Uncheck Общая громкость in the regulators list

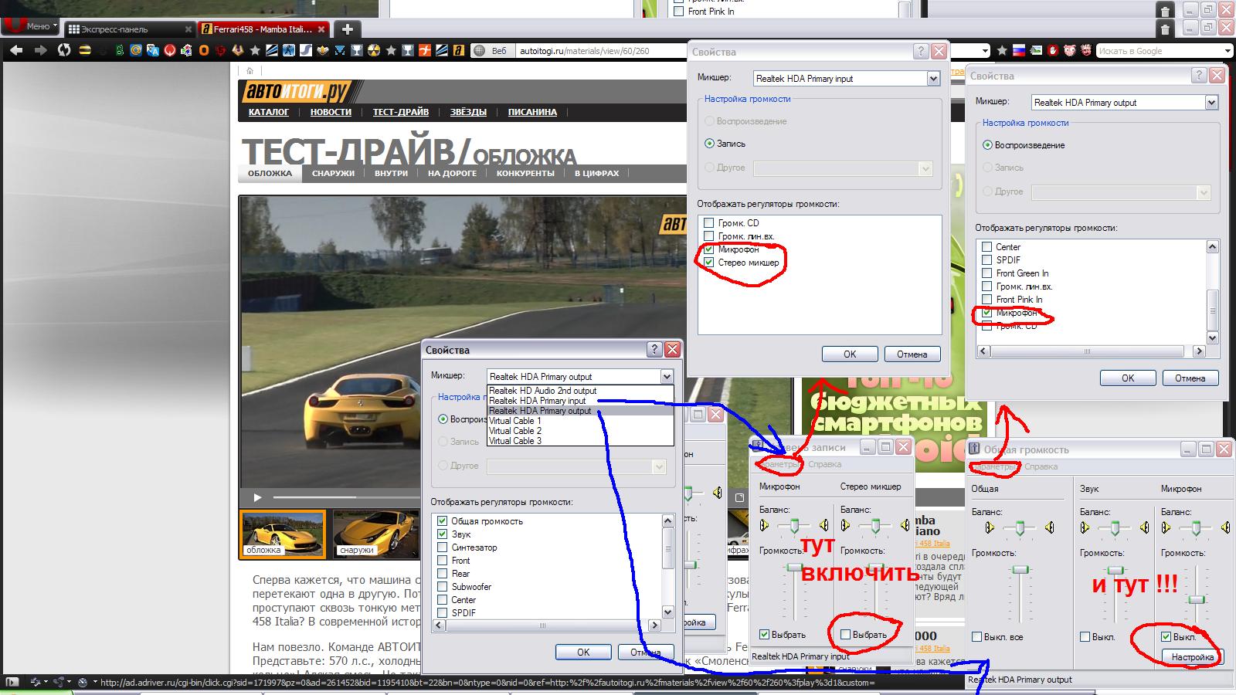(443, 521)
